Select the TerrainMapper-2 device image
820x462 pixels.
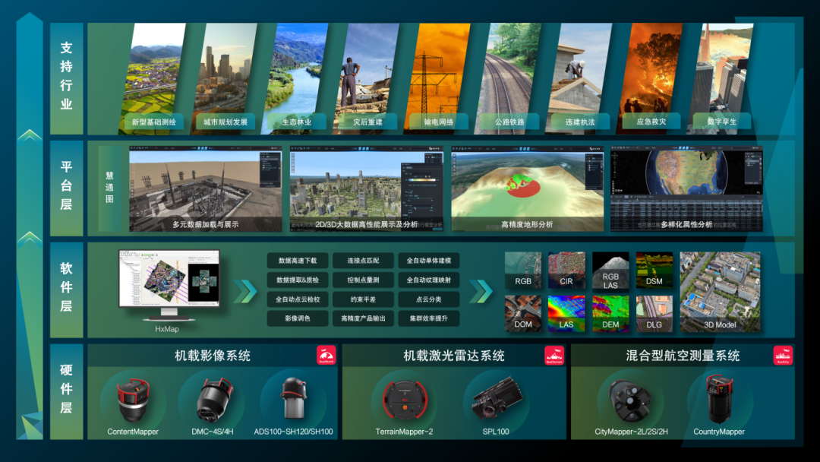[x=405, y=400]
